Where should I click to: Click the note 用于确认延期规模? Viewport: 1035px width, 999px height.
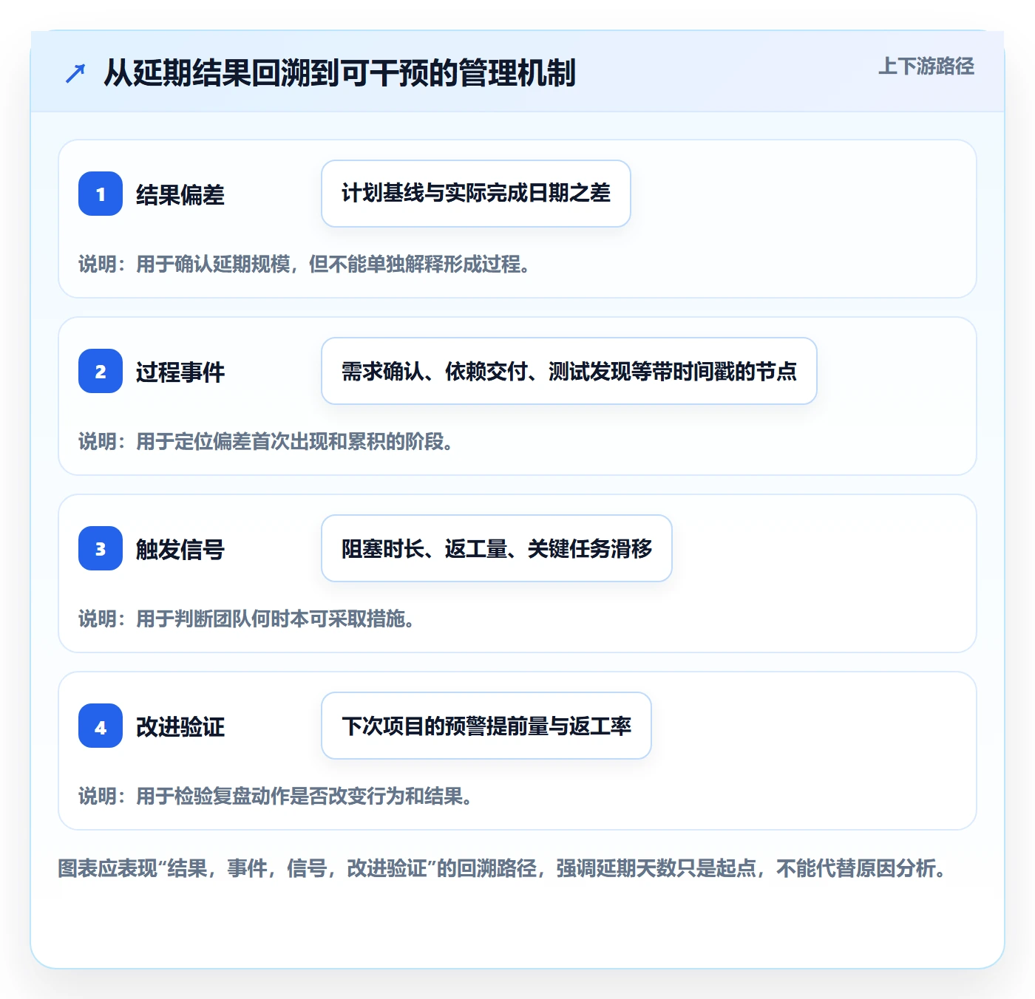(x=305, y=264)
